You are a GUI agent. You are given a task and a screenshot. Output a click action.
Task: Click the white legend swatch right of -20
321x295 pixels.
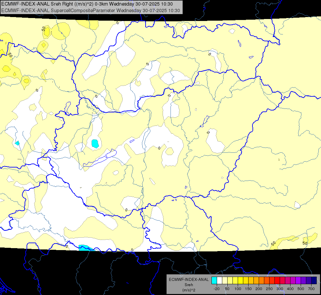click(219, 281)
